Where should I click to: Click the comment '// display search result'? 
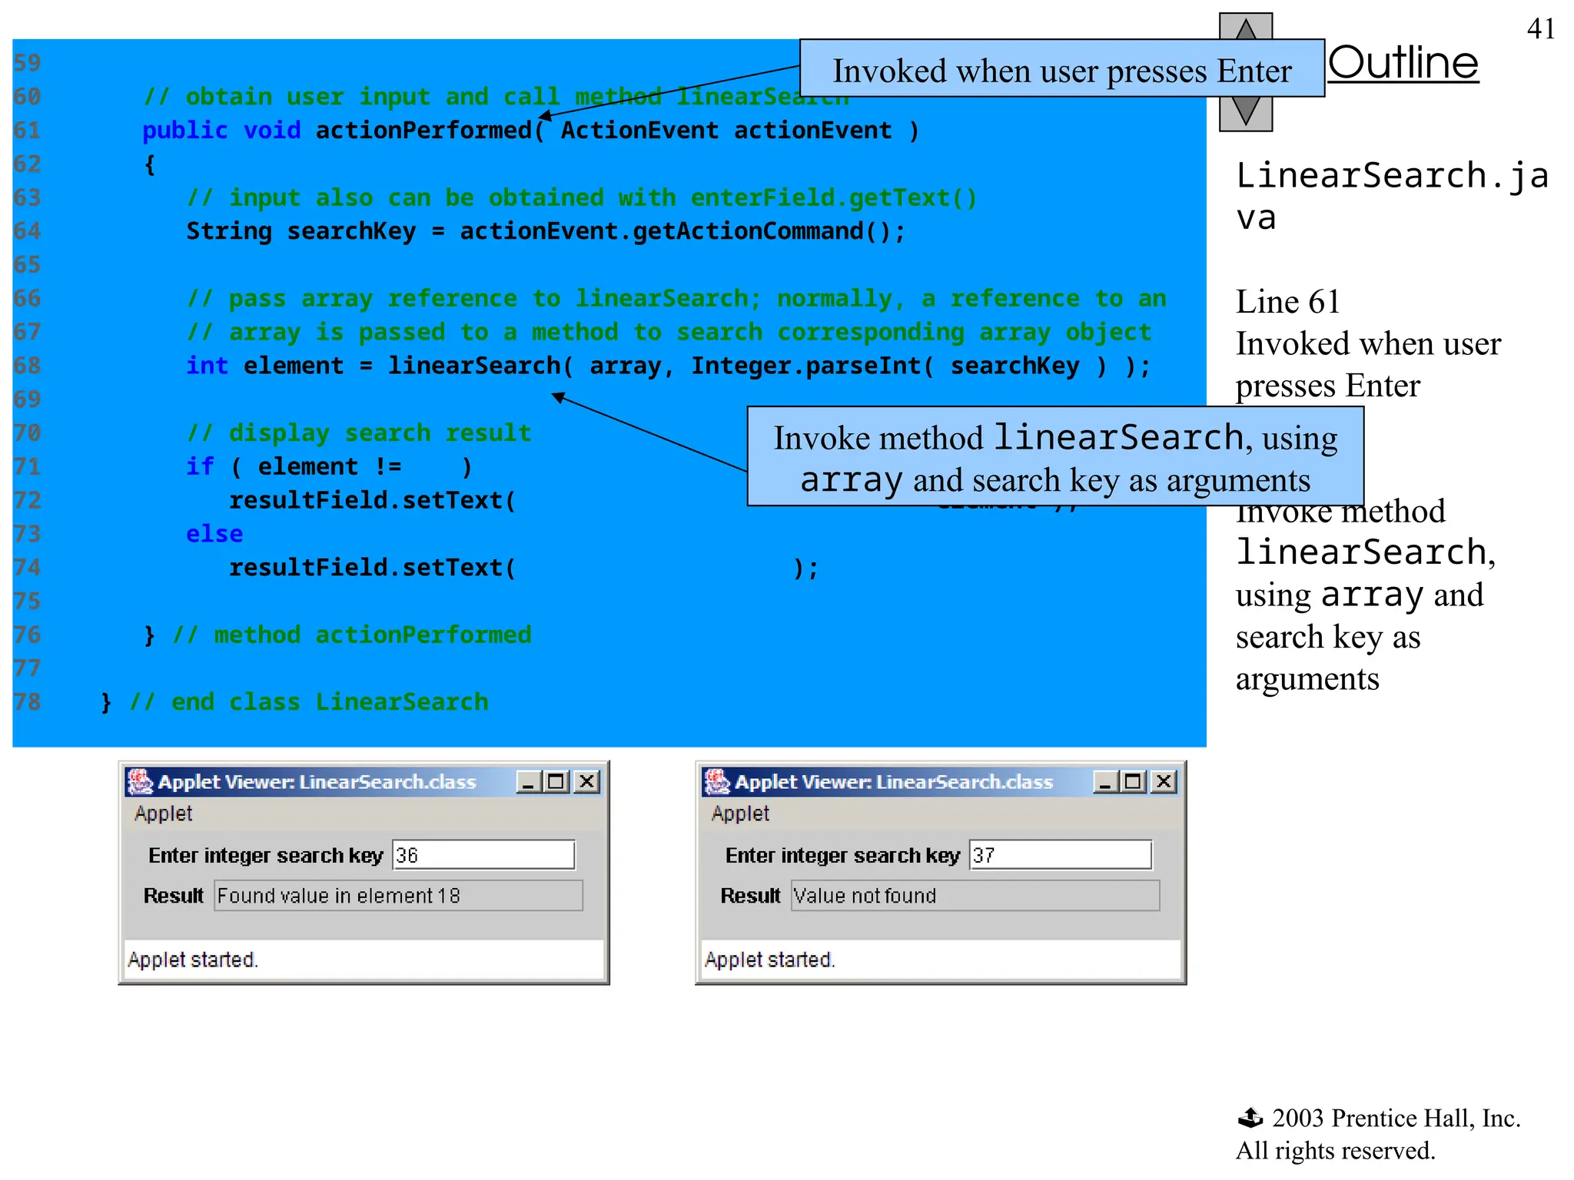coord(359,433)
